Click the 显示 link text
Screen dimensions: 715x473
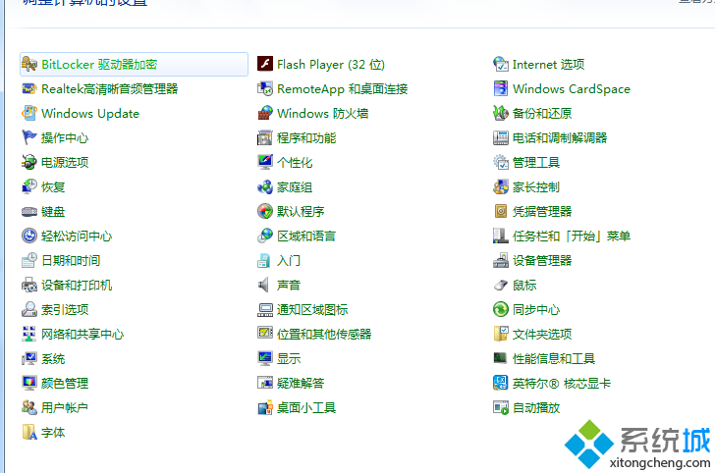pos(289,359)
